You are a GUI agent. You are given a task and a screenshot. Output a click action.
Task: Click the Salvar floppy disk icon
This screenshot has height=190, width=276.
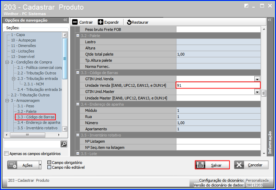(200, 165)
